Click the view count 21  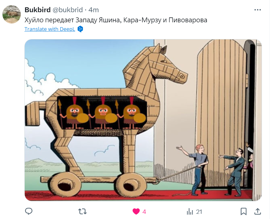[x=199, y=212]
